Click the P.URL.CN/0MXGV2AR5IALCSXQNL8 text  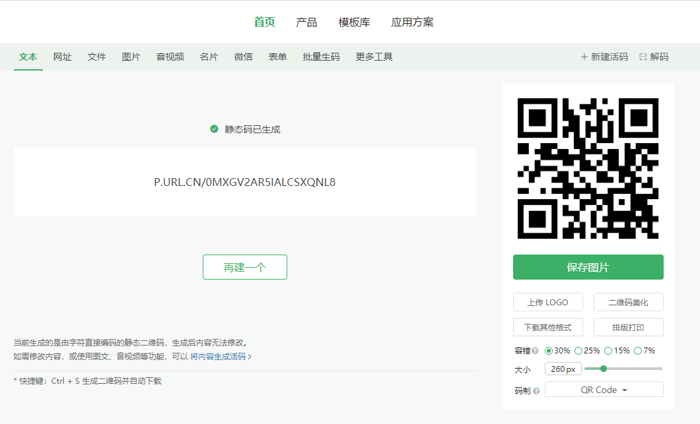coord(244,183)
